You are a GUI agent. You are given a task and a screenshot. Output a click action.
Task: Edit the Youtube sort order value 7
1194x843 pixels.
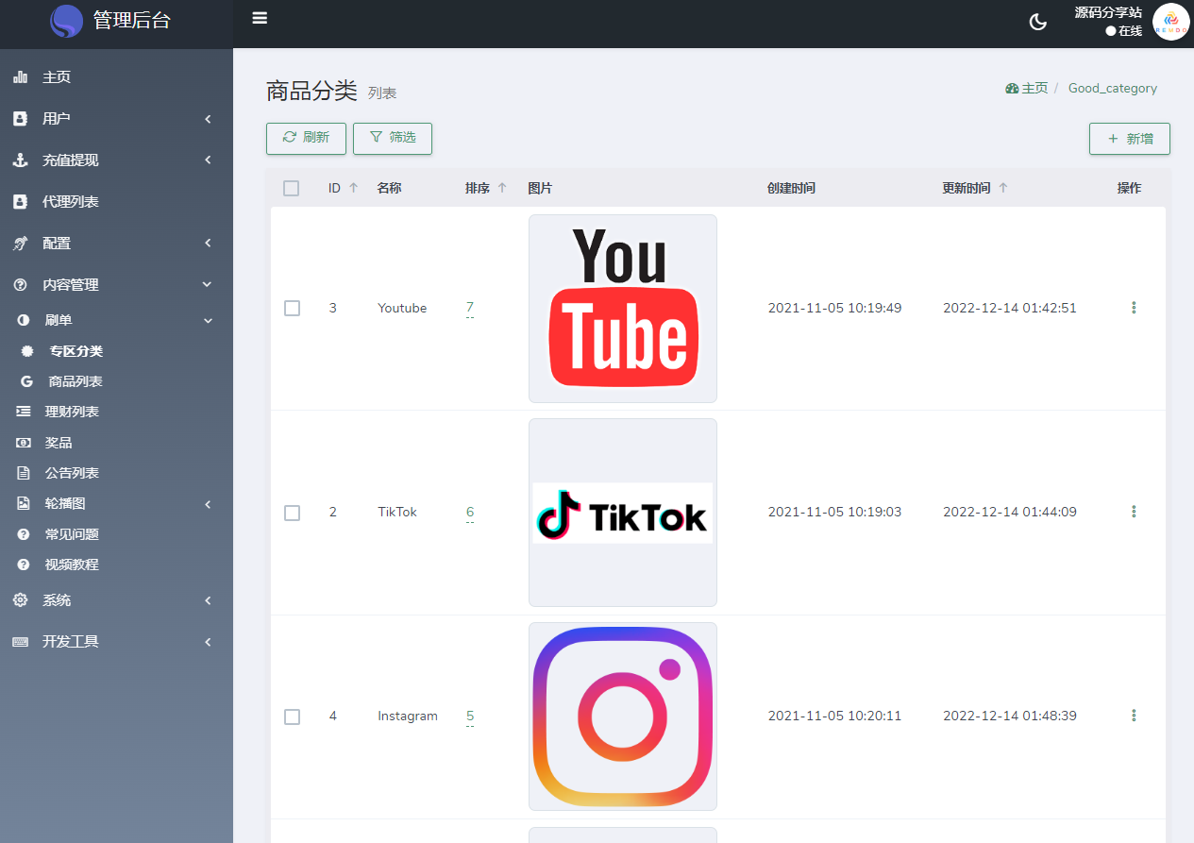[470, 308]
